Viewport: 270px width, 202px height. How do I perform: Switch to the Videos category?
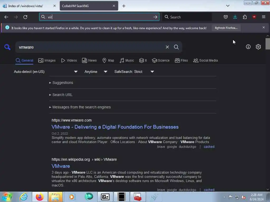click(x=69, y=60)
